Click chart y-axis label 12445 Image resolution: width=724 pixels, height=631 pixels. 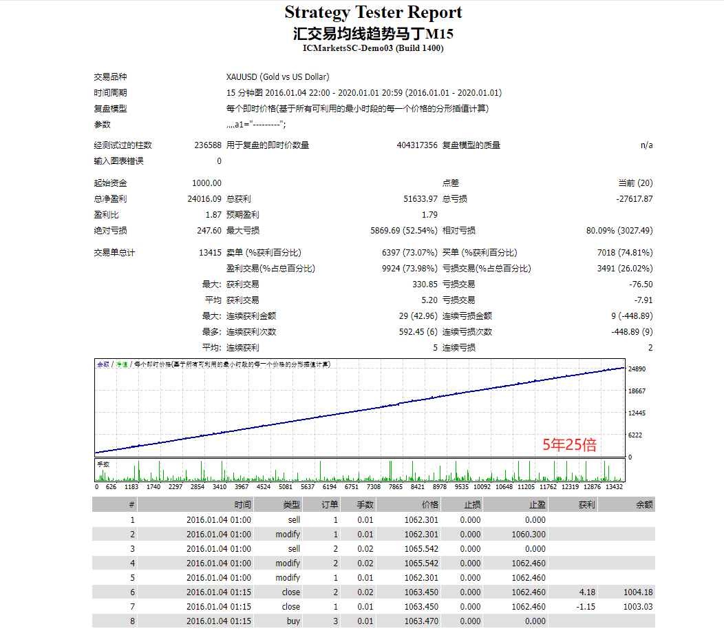(637, 413)
